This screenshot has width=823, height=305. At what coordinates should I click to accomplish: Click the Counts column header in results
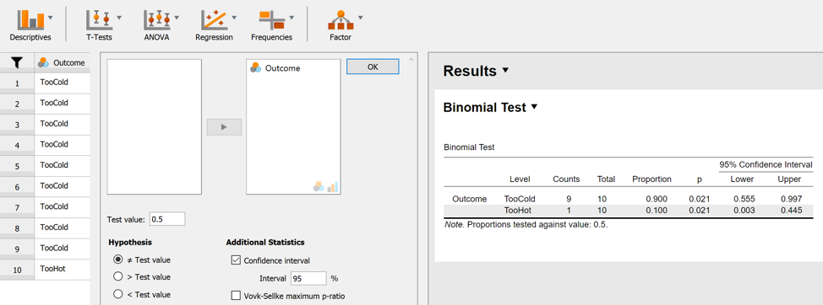[566, 179]
